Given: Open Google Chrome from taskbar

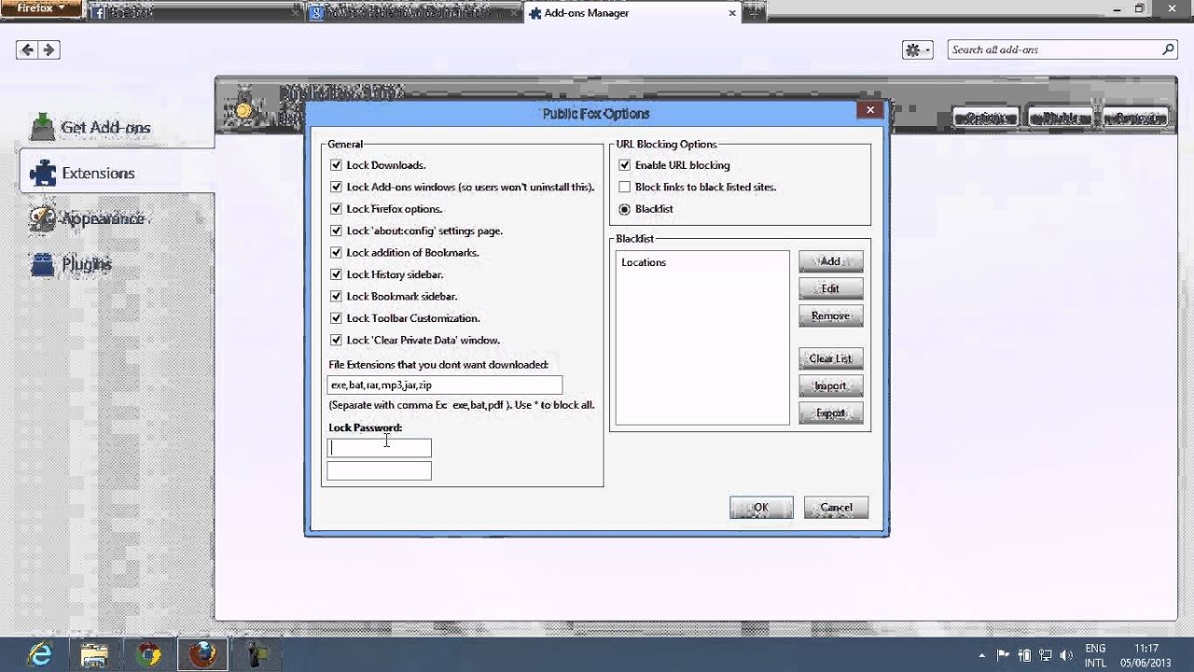Looking at the screenshot, I should click(148, 654).
